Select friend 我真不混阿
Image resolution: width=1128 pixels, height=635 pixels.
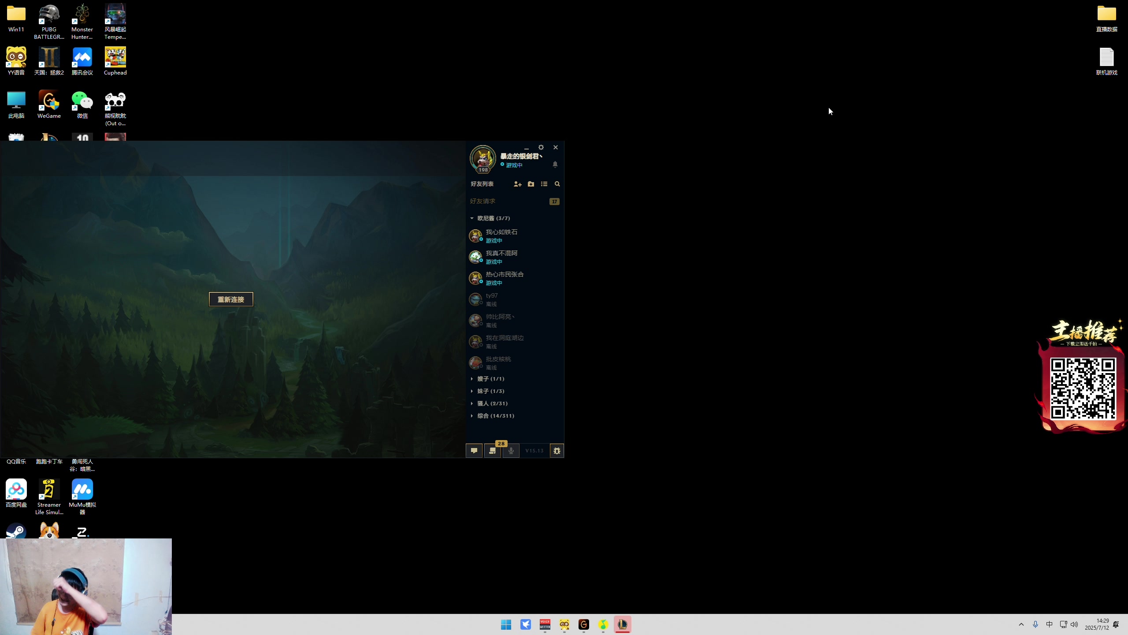click(x=515, y=257)
